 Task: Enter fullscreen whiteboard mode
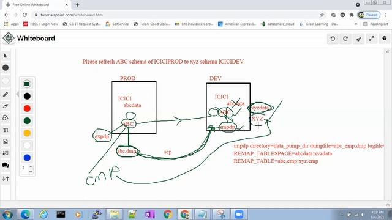pyautogui.click(x=372, y=38)
